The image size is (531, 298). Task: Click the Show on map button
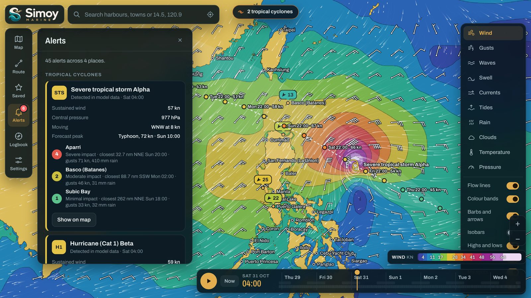(74, 220)
